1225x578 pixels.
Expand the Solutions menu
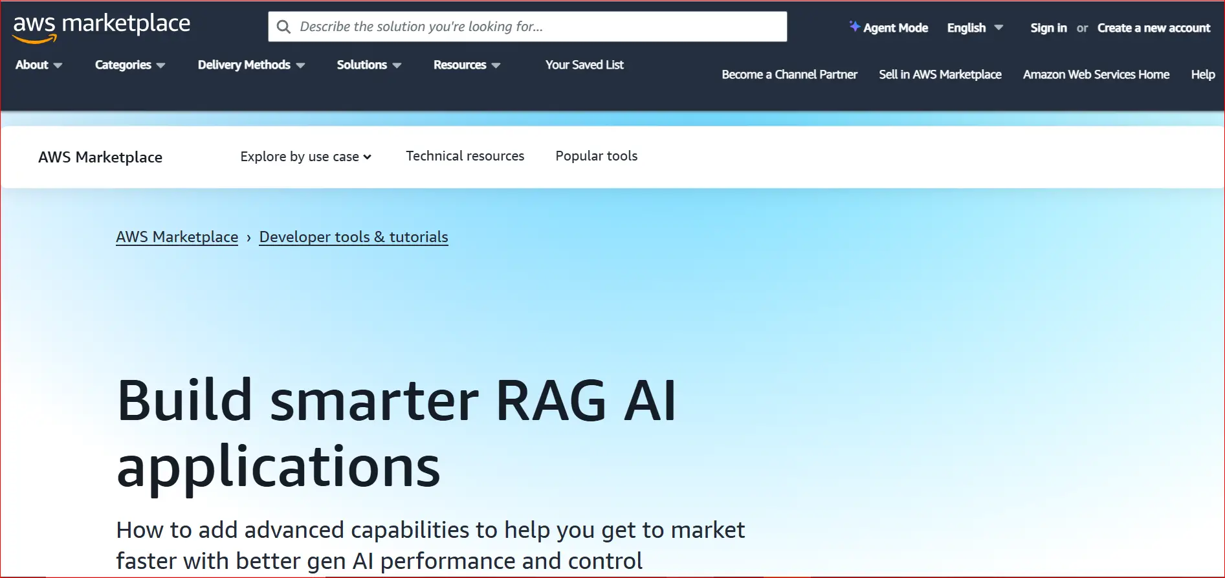click(369, 65)
